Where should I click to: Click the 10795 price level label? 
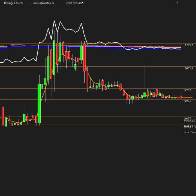coord(189,68)
